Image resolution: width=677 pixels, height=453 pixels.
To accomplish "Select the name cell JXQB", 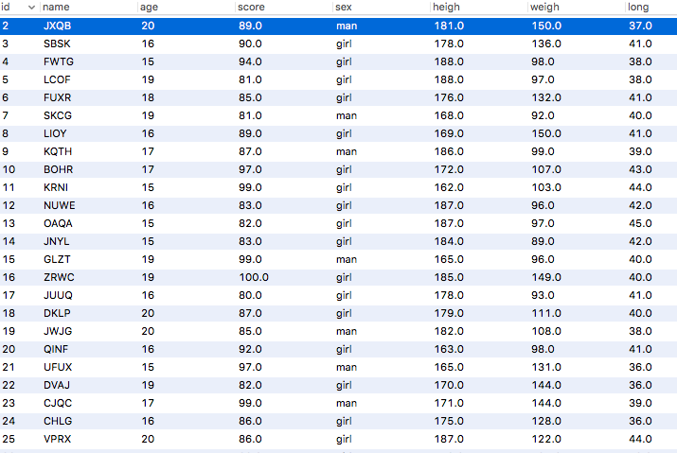I will tap(58, 26).
